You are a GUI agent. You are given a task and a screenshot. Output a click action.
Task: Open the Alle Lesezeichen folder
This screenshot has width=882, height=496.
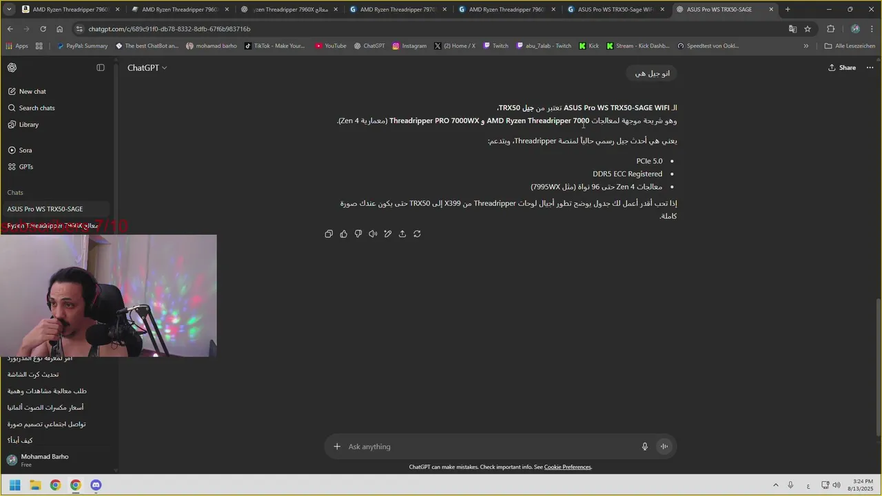(850, 46)
